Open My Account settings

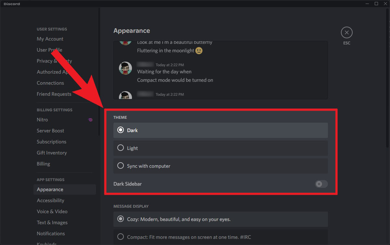coord(50,39)
